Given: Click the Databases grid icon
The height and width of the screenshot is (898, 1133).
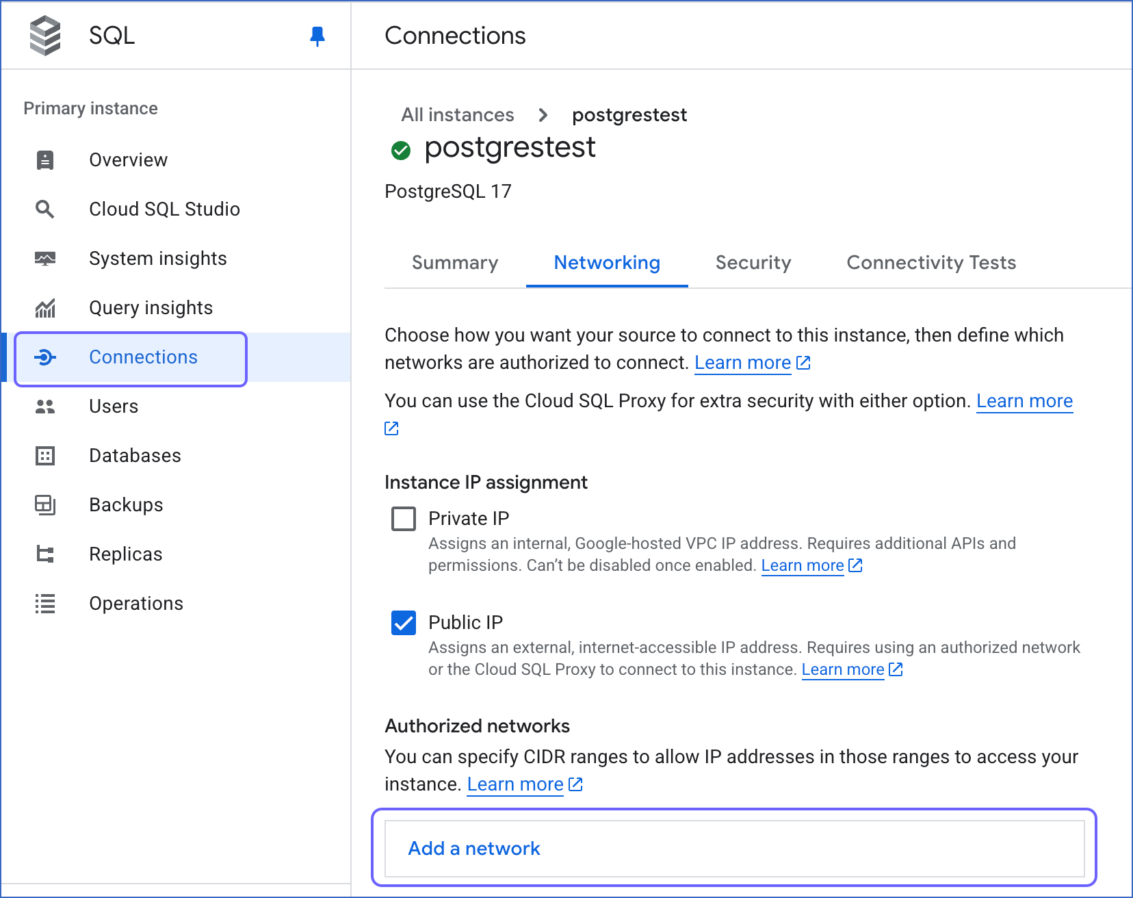Looking at the screenshot, I should [45, 456].
